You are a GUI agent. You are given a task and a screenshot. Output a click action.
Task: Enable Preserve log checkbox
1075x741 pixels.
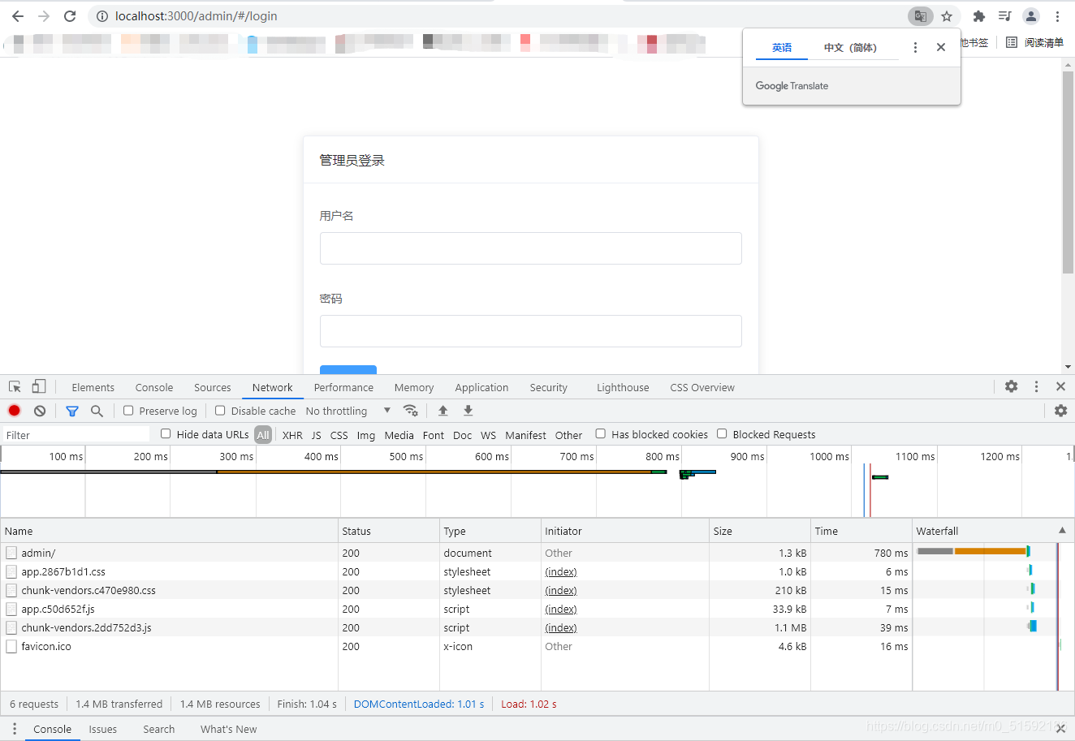coord(128,411)
